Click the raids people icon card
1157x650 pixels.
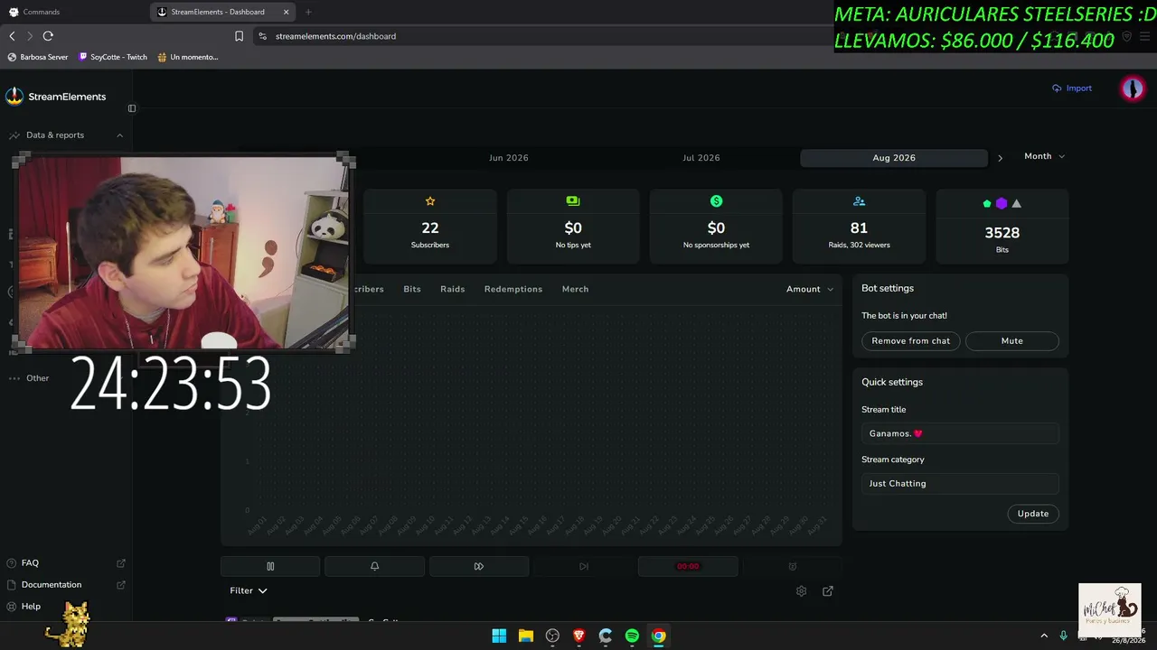(x=859, y=226)
